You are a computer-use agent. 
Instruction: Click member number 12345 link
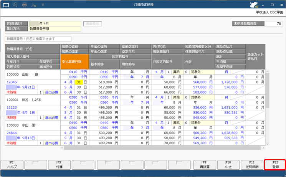click(x=12, y=82)
